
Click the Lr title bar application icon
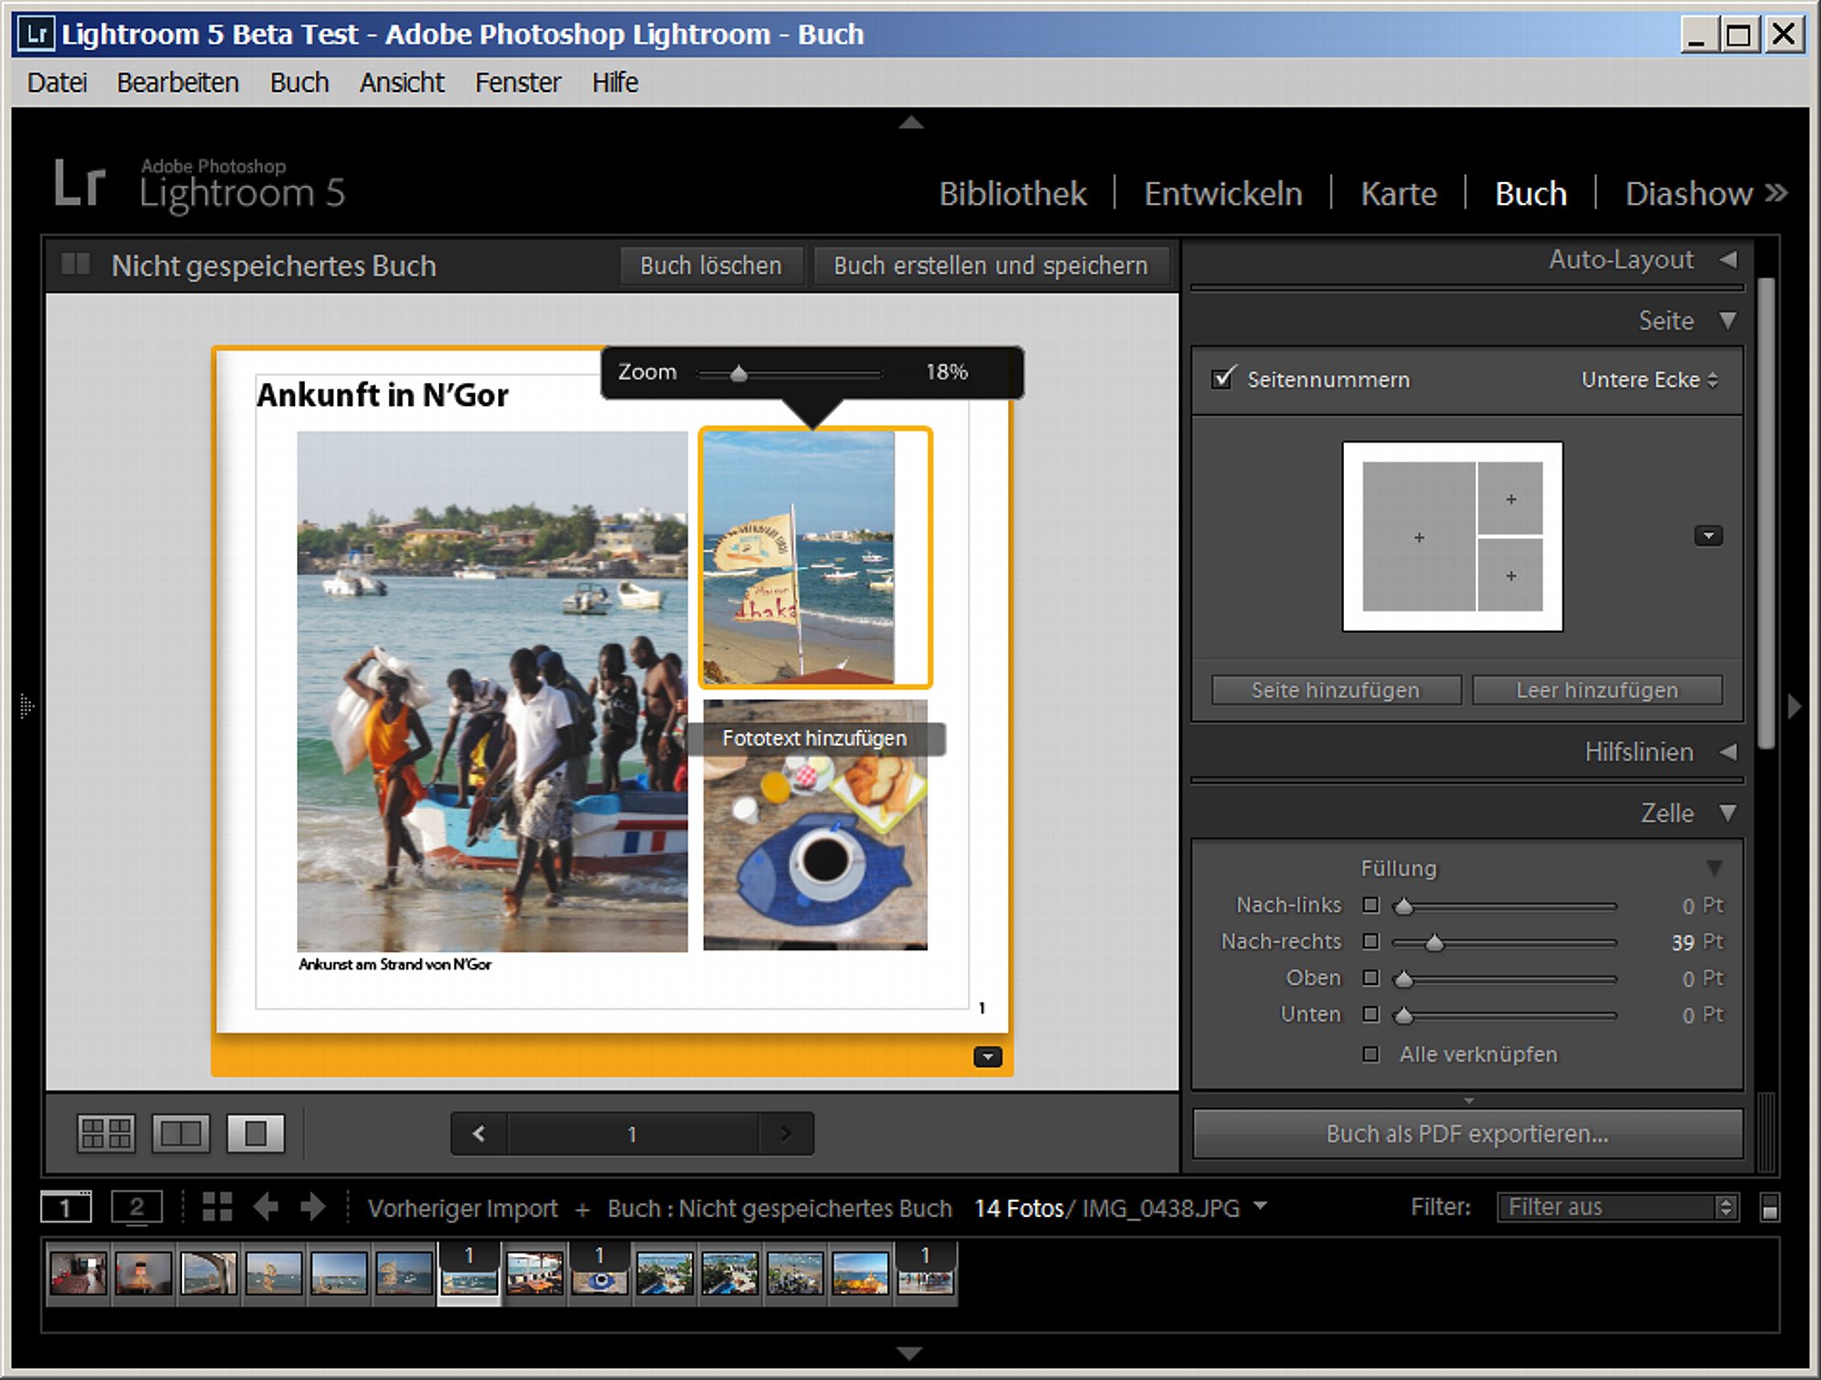(x=36, y=34)
